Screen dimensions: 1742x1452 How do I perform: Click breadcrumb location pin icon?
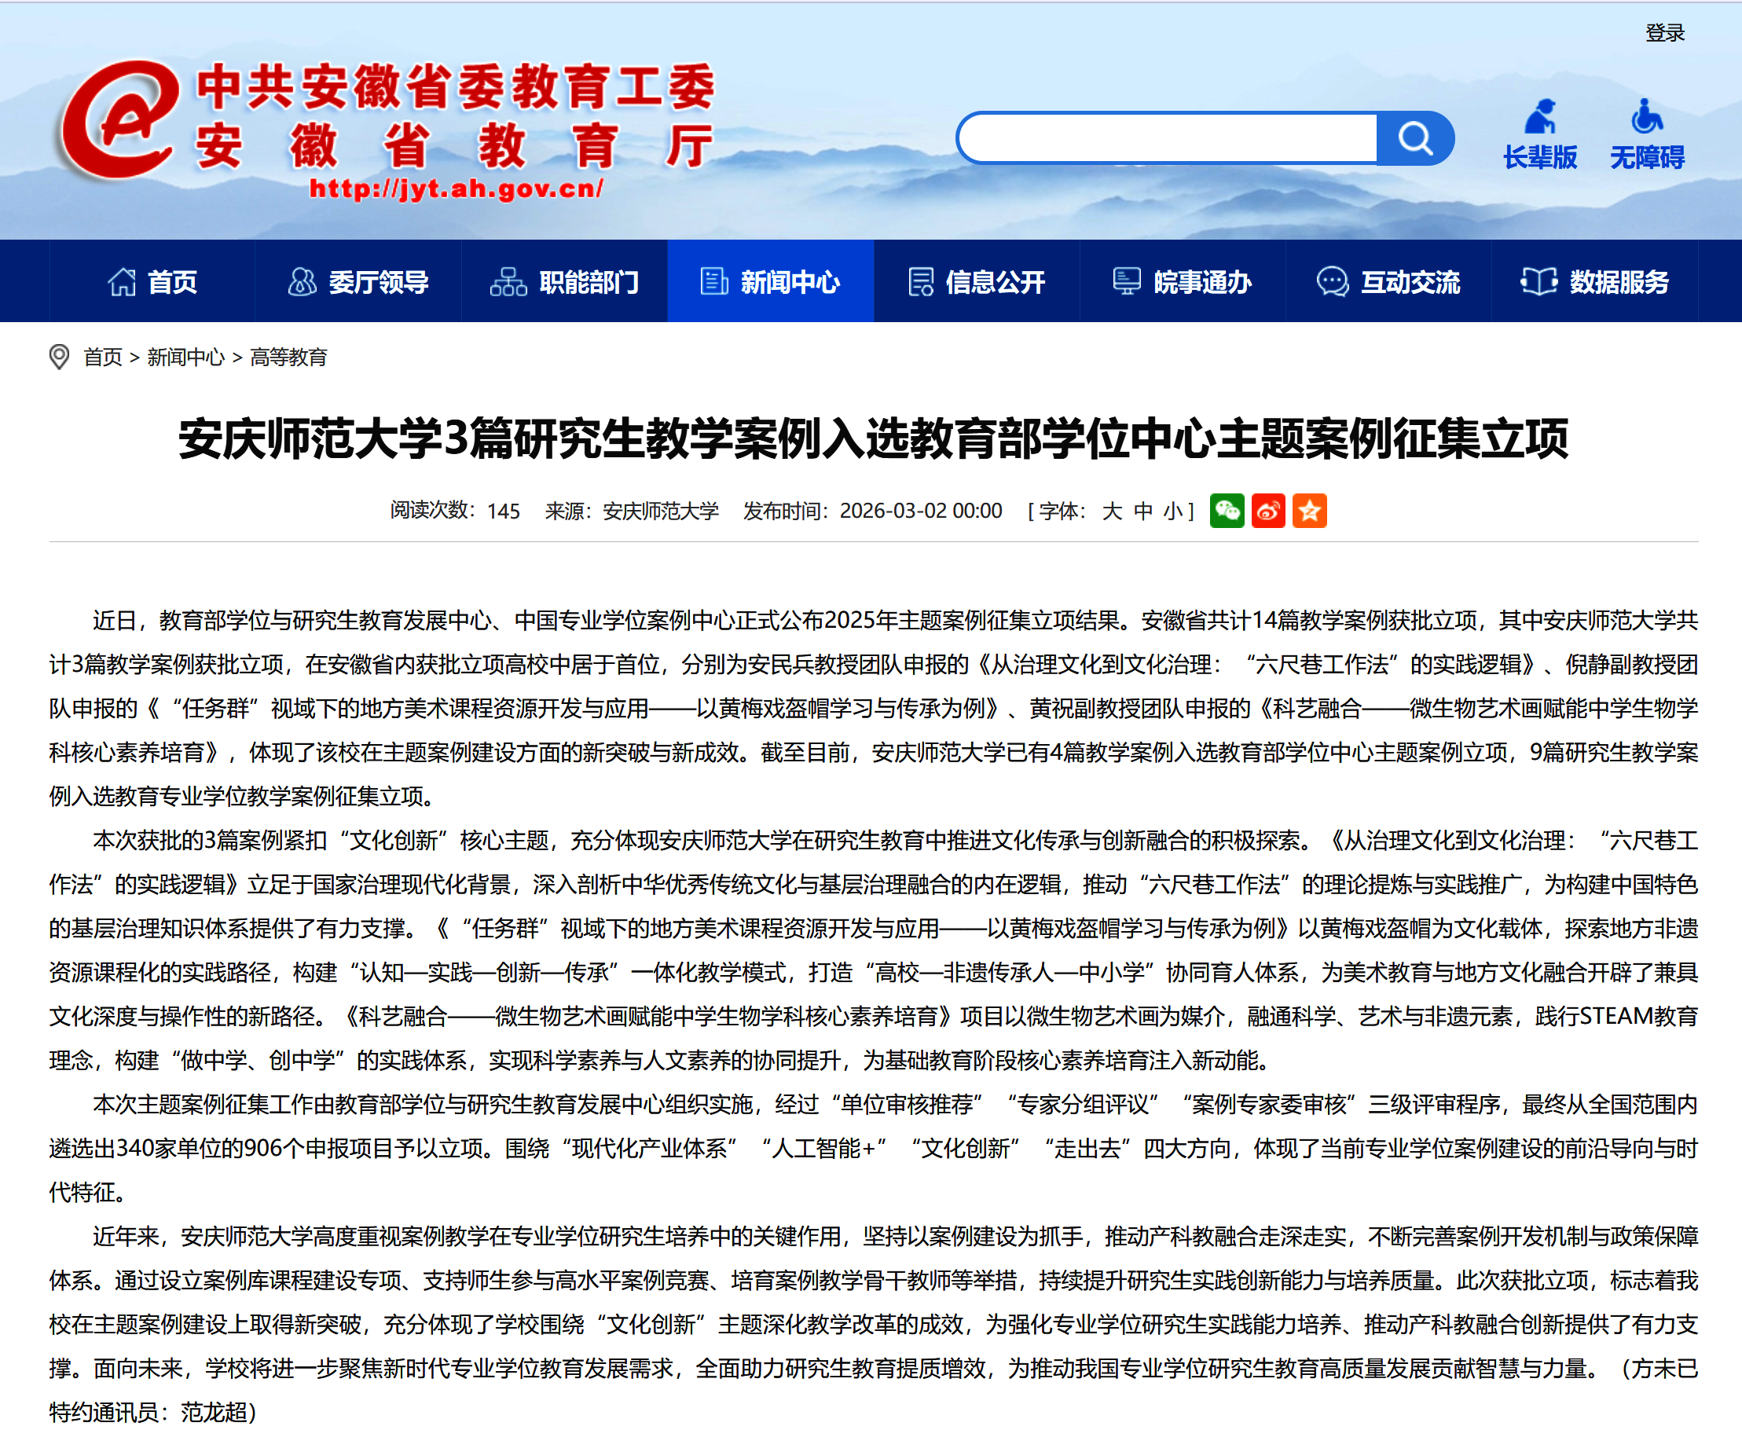(x=59, y=357)
